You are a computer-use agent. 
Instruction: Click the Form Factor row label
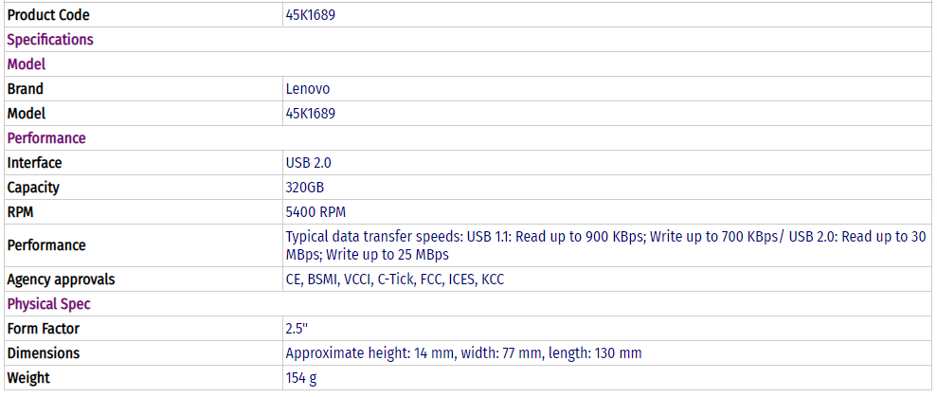tap(44, 329)
